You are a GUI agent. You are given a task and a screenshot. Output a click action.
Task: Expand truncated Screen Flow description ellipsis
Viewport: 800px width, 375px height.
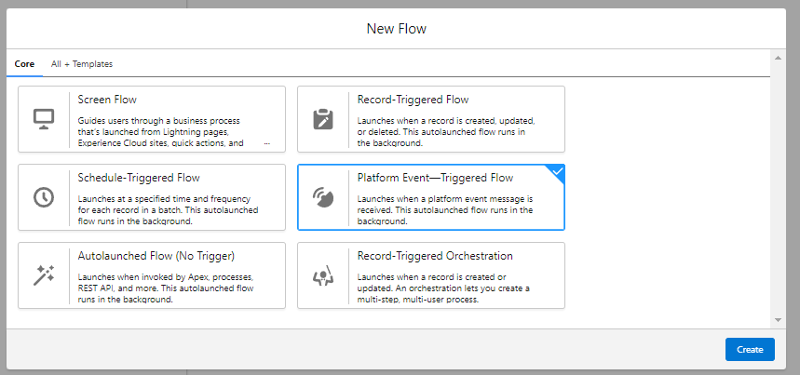pos(267,144)
